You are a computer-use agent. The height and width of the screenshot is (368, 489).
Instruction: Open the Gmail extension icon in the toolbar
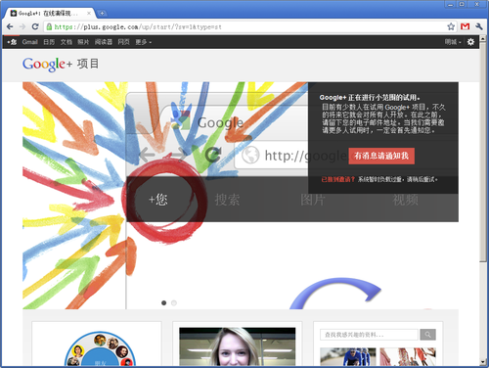[465, 26]
